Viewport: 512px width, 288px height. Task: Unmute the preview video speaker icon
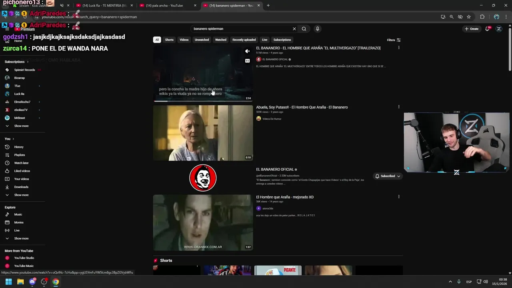tap(247, 51)
